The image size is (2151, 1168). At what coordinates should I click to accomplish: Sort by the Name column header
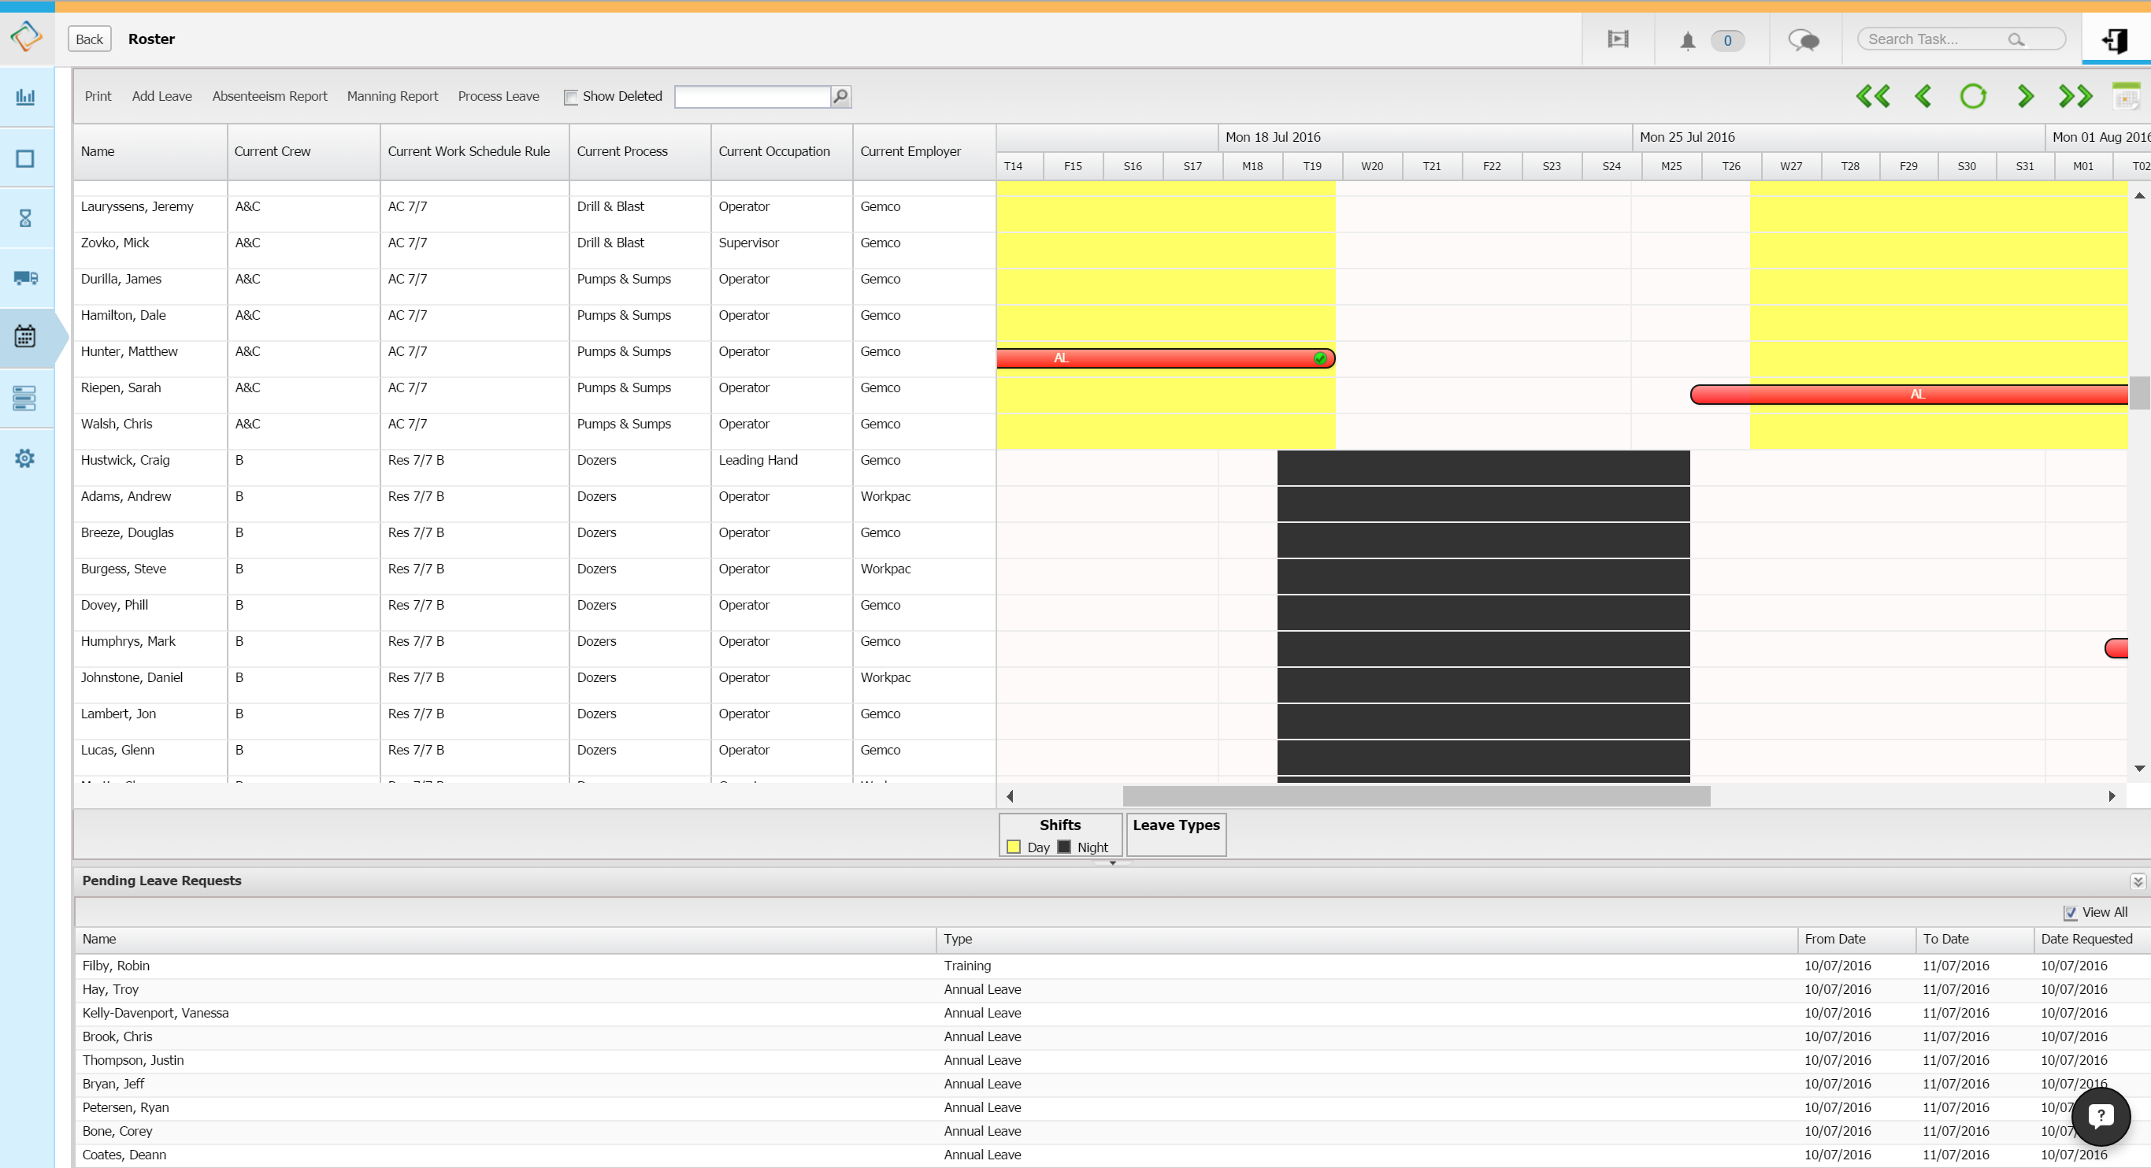150,152
